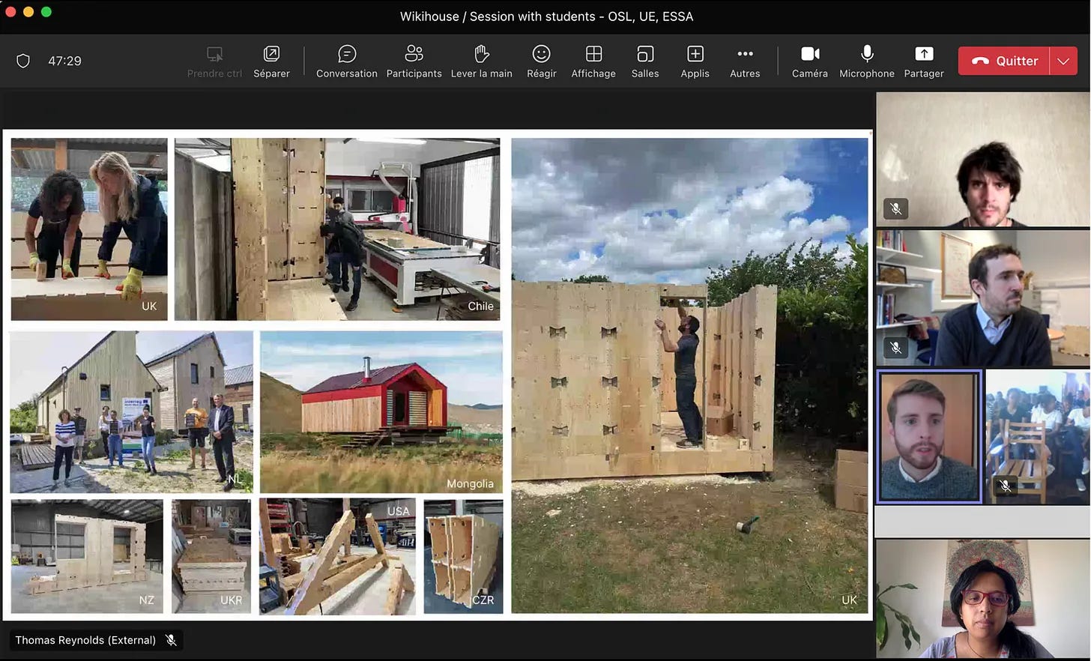Click Séparer to pop out the shared content
The height and width of the screenshot is (661, 1091).
click(271, 61)
